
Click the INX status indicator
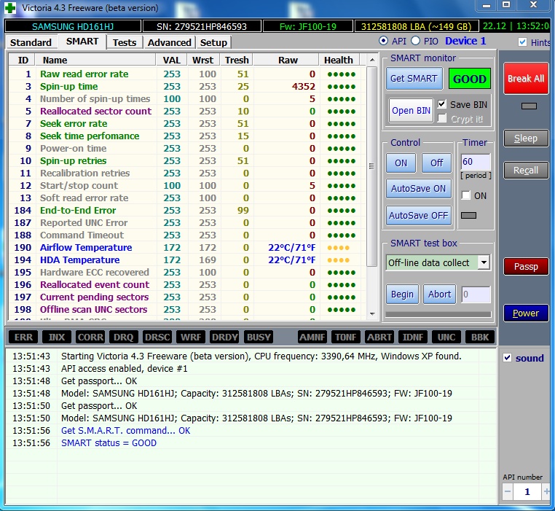[x=57, y=337]
